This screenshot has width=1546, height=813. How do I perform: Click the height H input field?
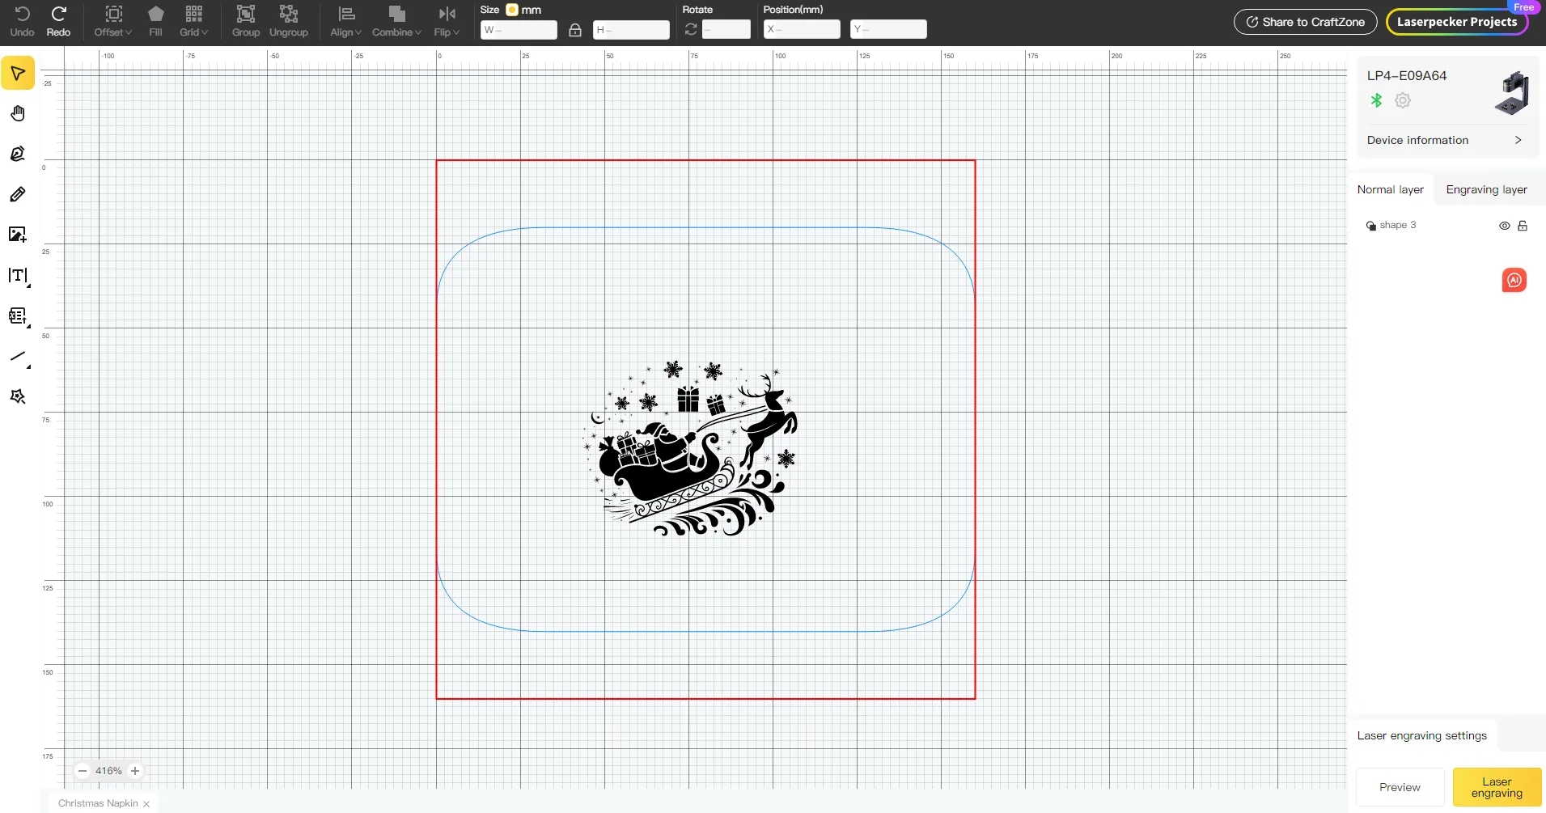pyautogui.click(x=631, y=30)
